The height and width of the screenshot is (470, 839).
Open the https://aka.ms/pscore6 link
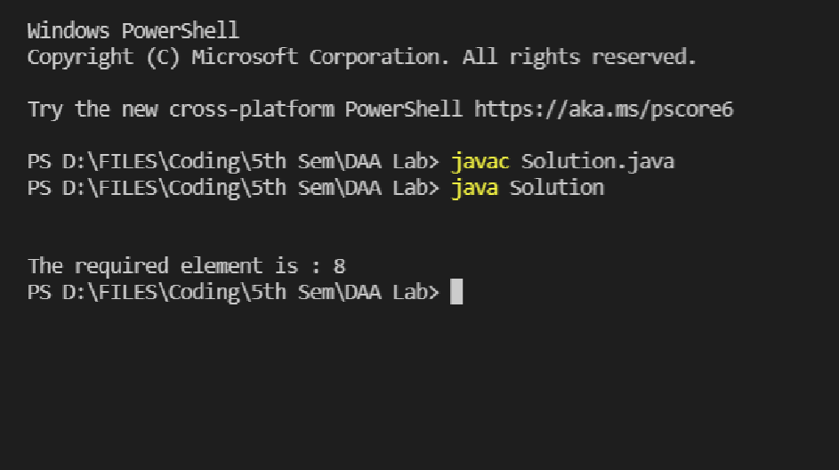click(603, 109)
